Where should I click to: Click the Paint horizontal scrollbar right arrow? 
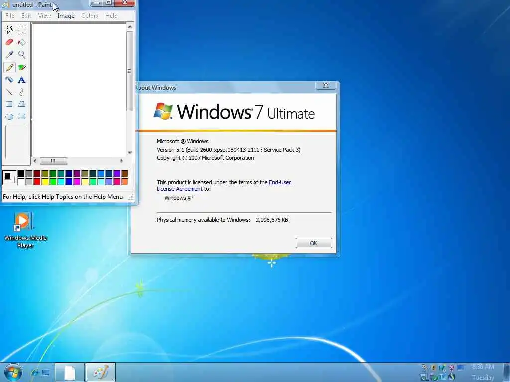click(122, 161)
